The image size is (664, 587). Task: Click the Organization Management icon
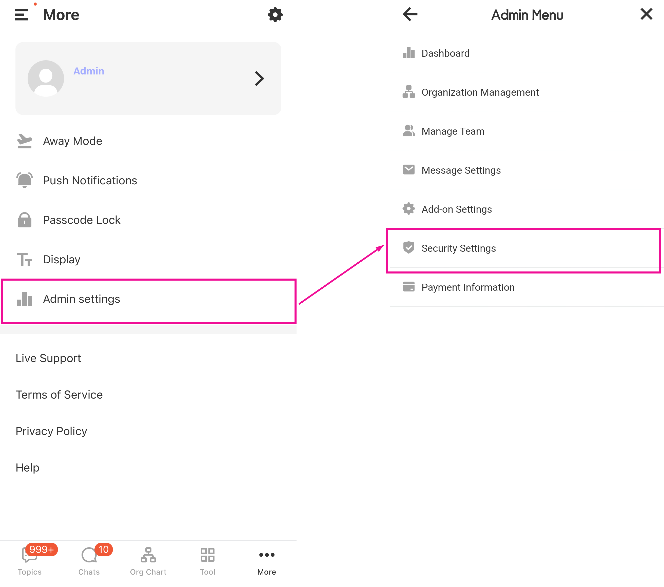pos(409,92)
